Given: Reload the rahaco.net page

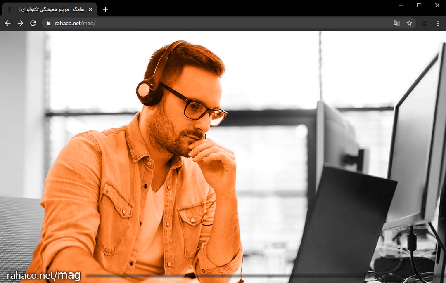Looking at the screenshot, I should 33,23.
